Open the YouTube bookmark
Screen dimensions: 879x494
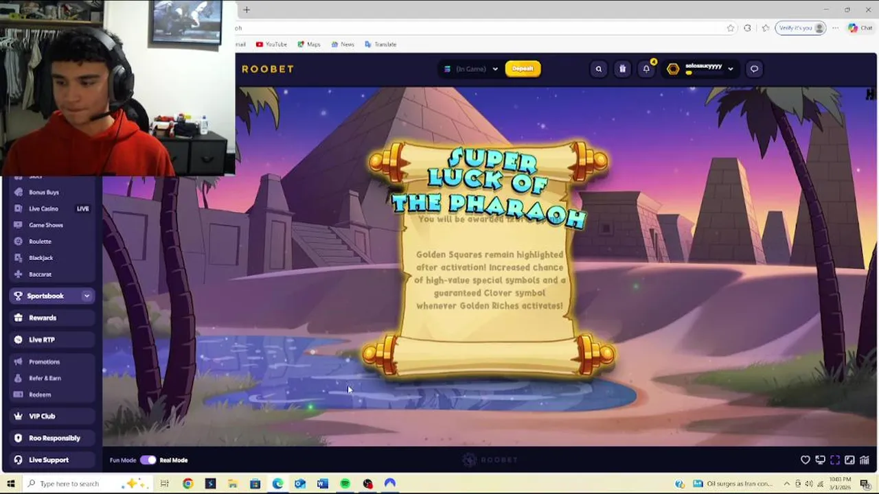(x=271, y=44)
